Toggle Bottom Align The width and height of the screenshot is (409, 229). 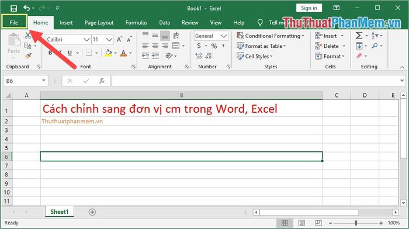(165, 36)
